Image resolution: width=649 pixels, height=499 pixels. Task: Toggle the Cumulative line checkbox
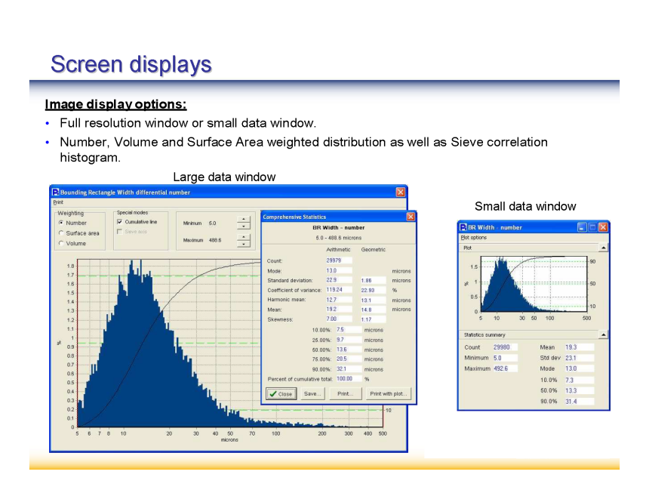(119, 222)
